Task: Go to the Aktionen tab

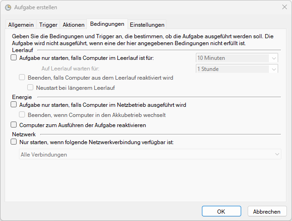Action: pos(73,25)
